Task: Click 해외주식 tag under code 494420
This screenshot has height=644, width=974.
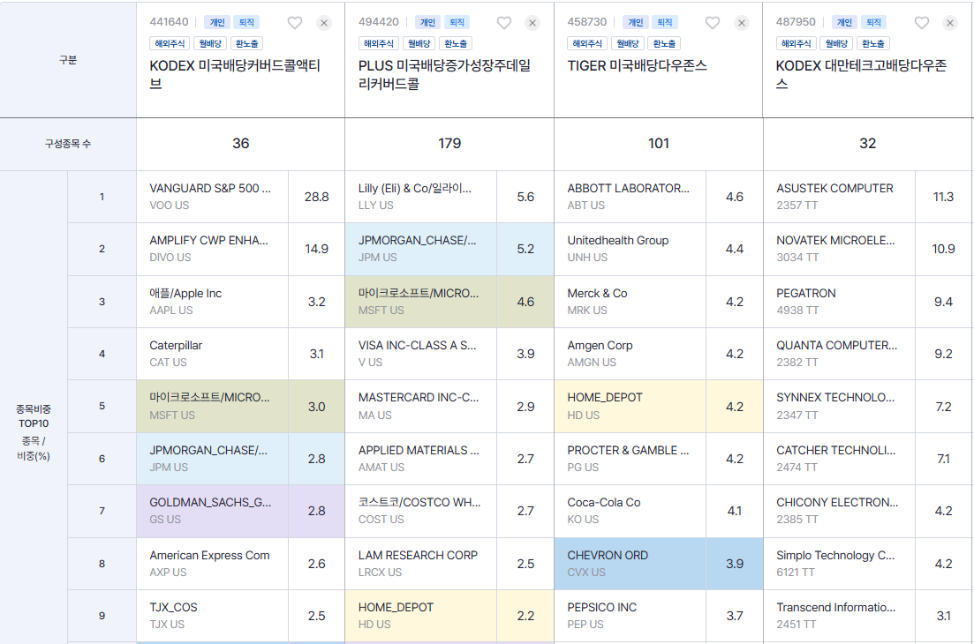Action: click(x=378, y=43)
